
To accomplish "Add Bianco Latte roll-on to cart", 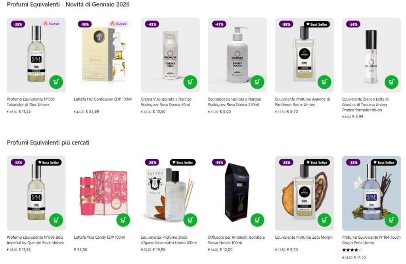I will 391,82.
